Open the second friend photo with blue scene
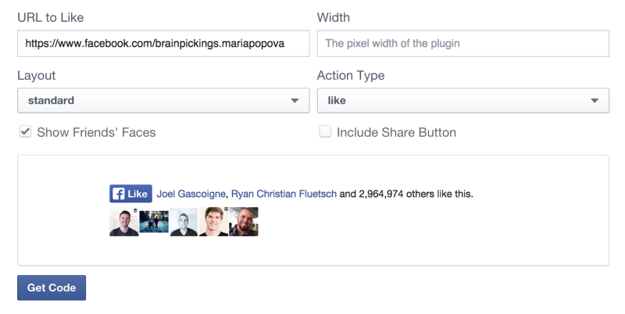 click(x=154, y=222)
